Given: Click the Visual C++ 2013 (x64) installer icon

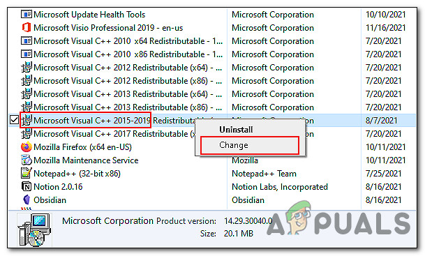Looking at the screenshot, I should (27, 94).
